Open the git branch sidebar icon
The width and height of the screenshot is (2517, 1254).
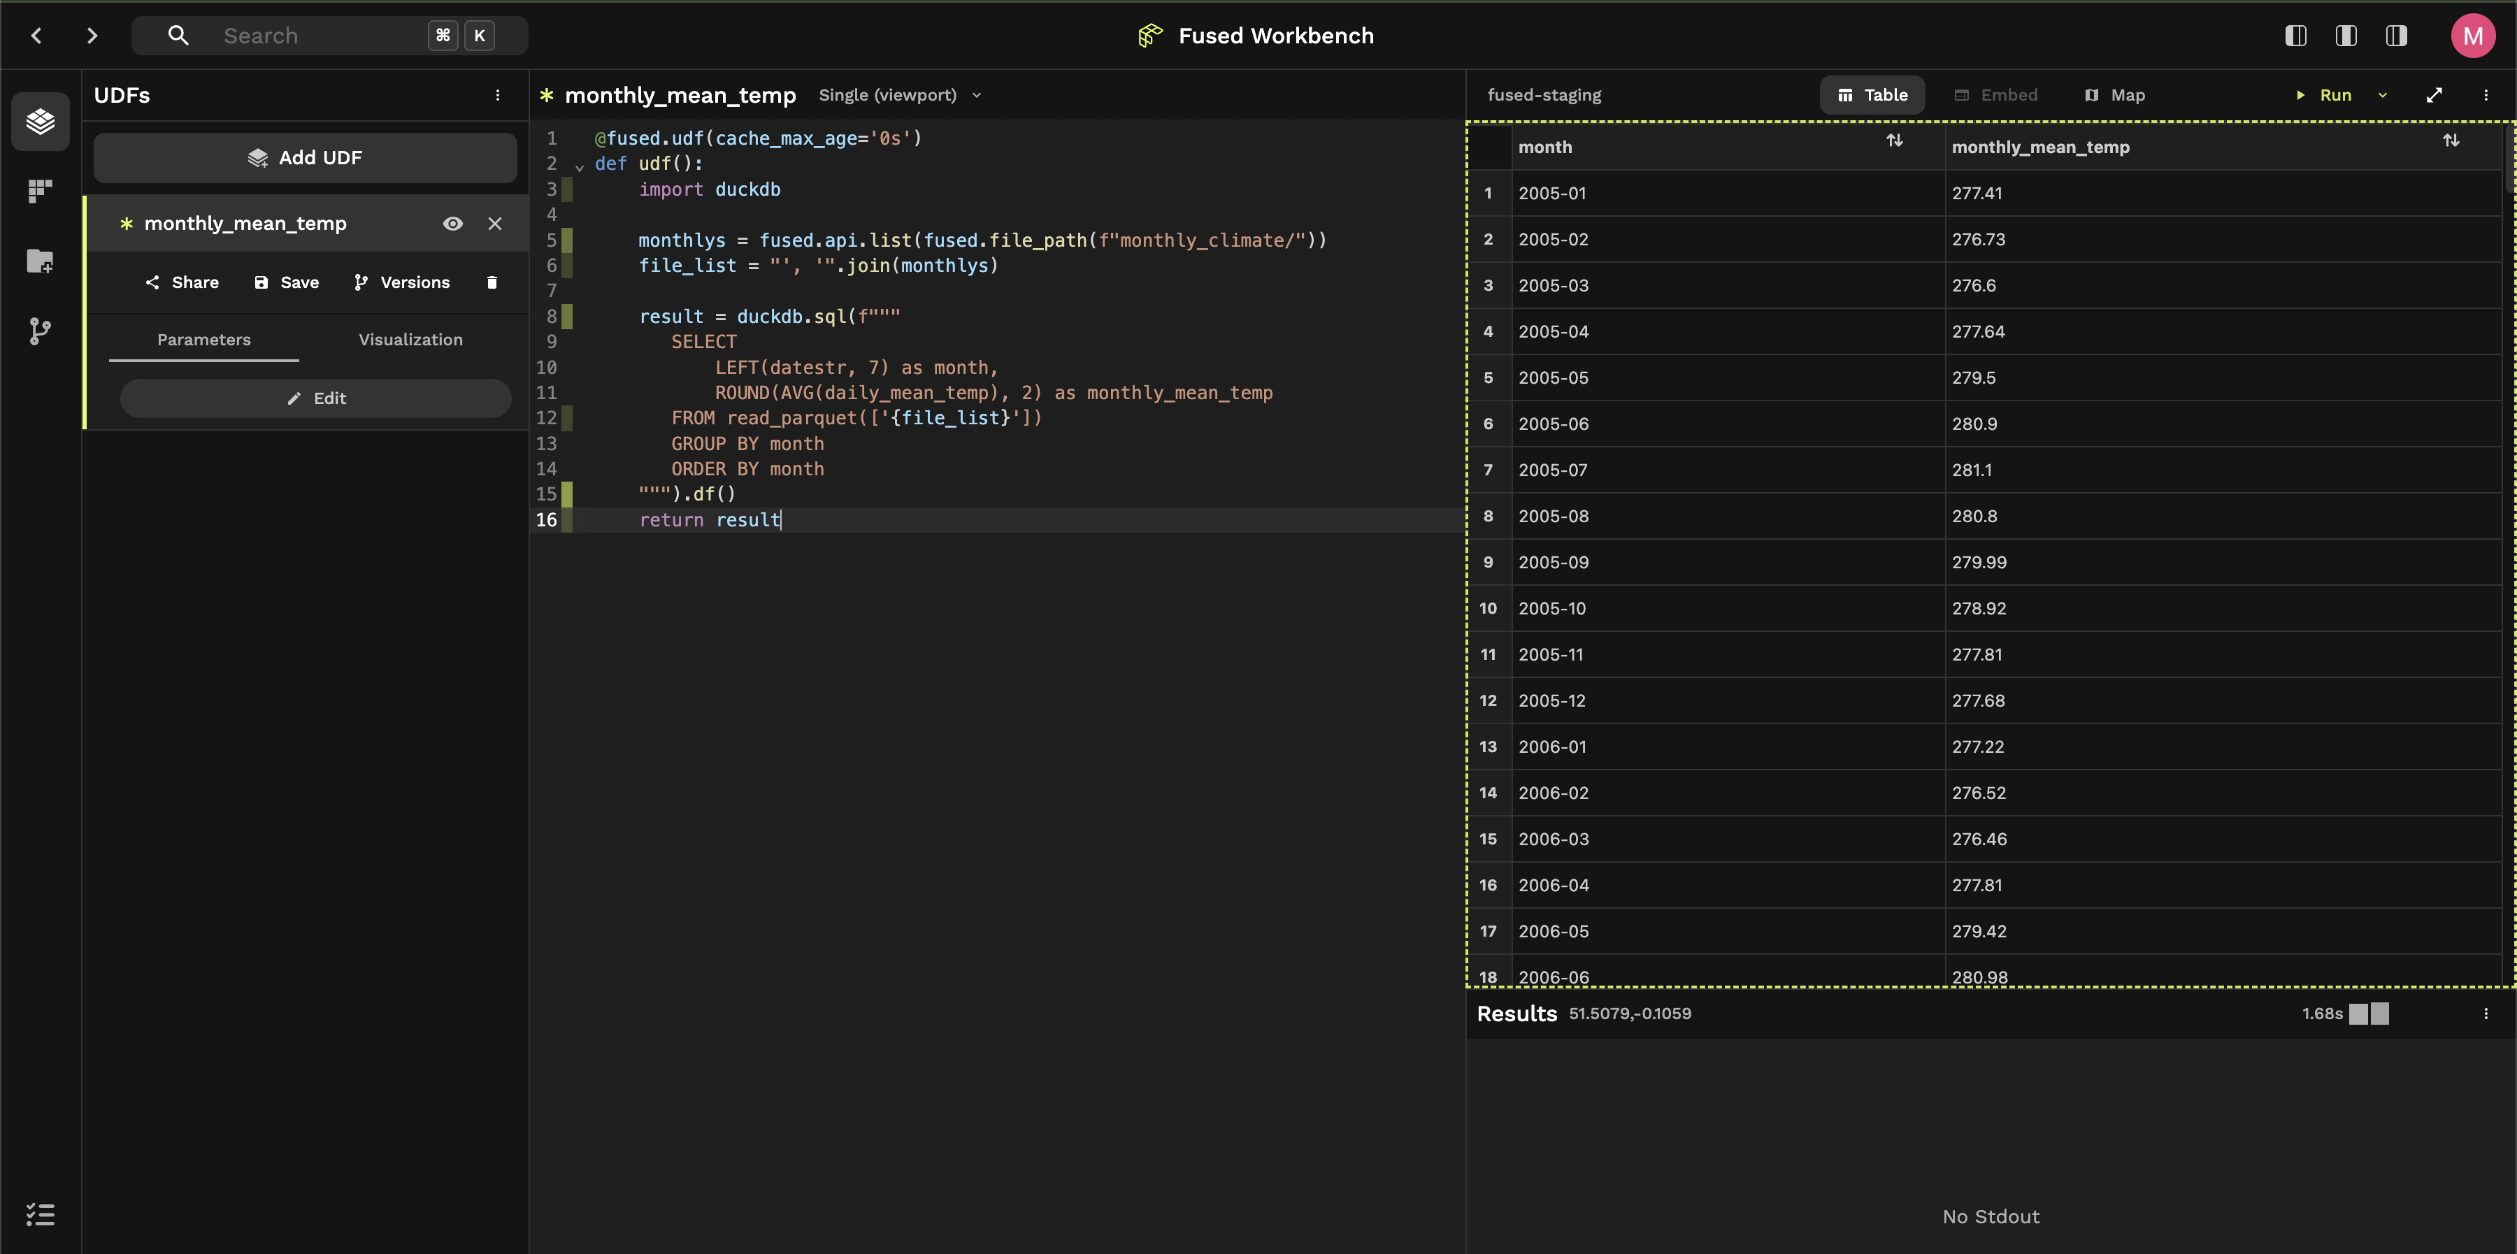(x=40, y=331)
